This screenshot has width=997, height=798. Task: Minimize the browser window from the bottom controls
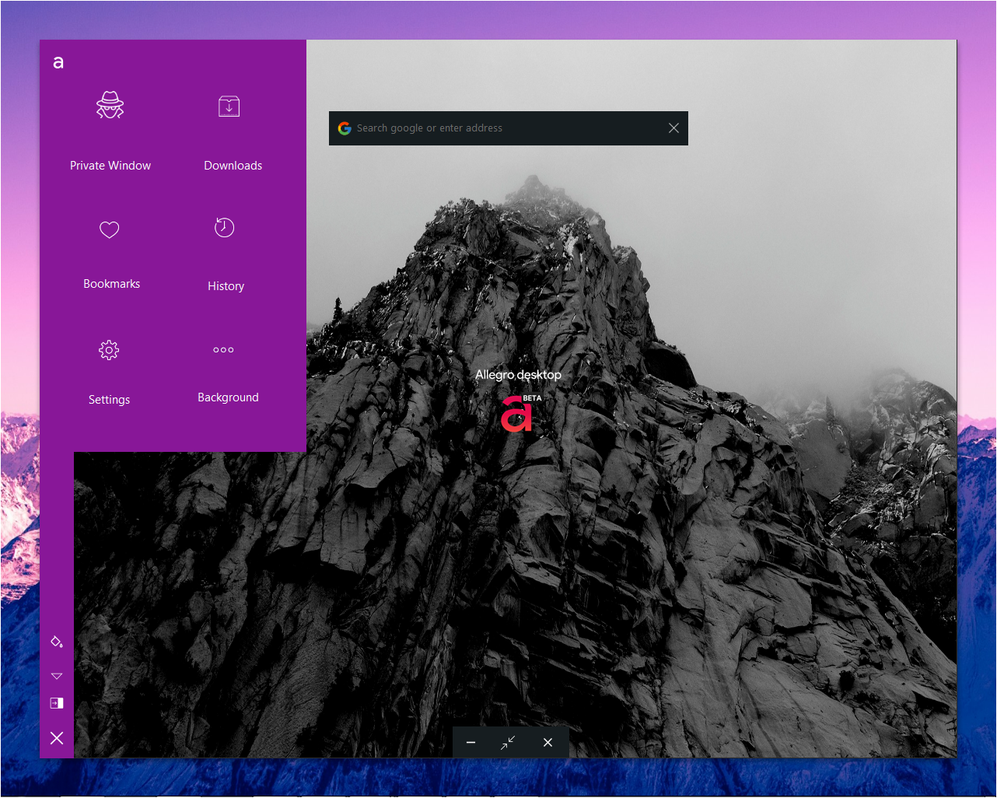[471, 743]
